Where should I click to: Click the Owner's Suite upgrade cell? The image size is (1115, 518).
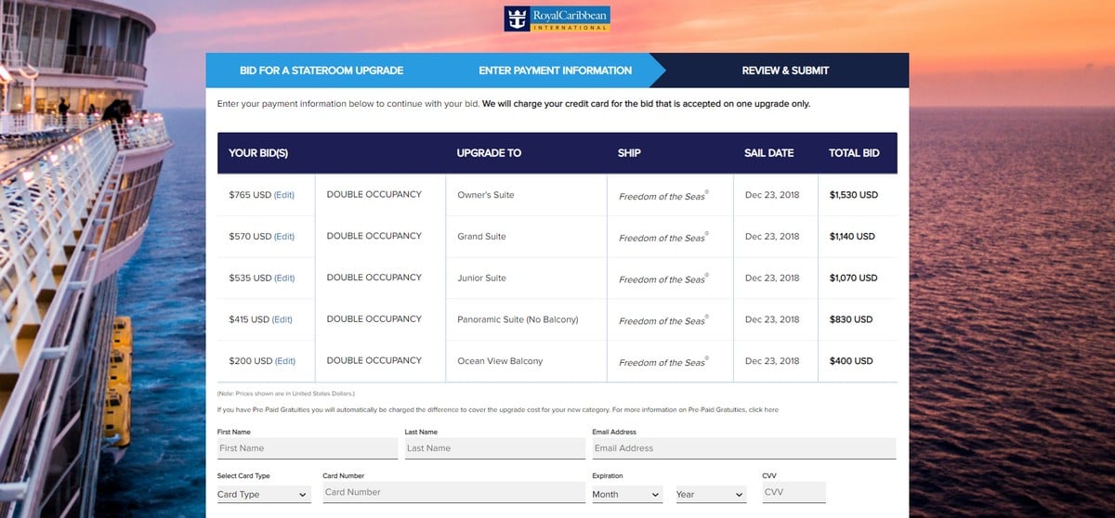click(x=526, y=195)
